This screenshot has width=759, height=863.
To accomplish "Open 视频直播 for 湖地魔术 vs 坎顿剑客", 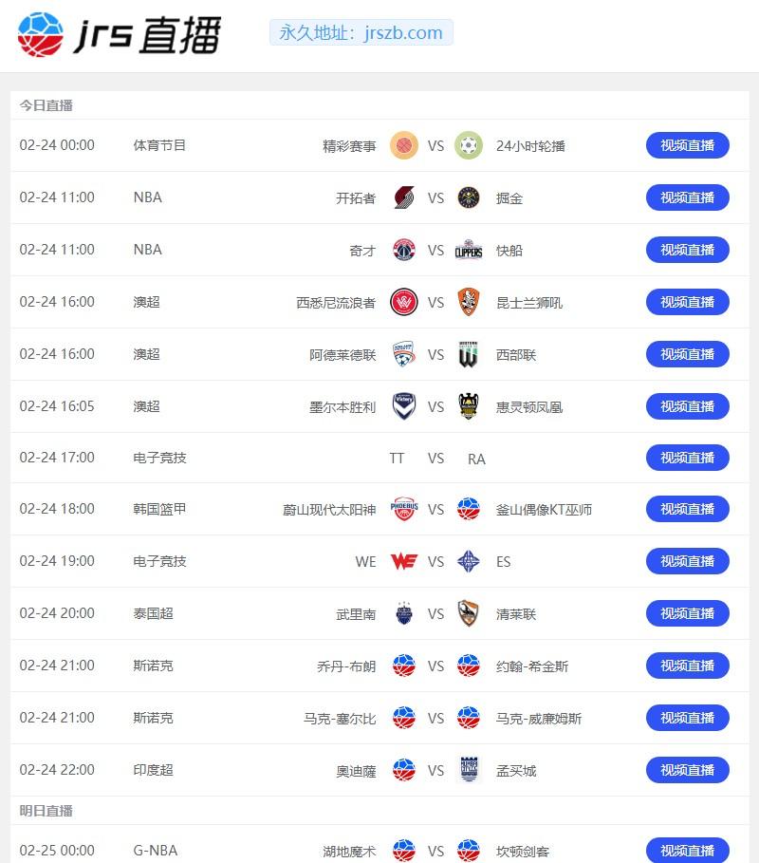I will (687, 851).
